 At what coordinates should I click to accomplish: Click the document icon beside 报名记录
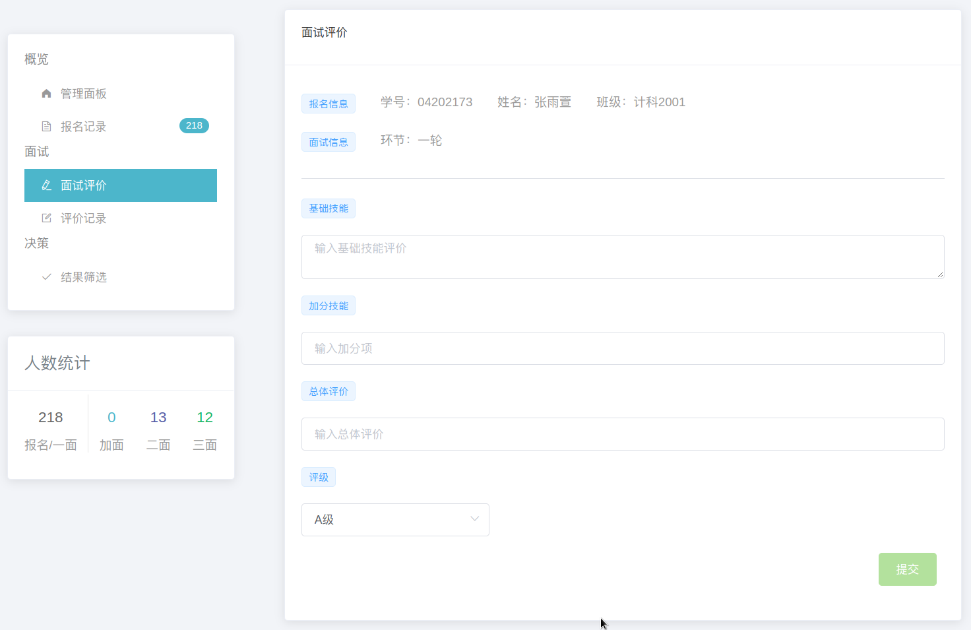[46, 127]
